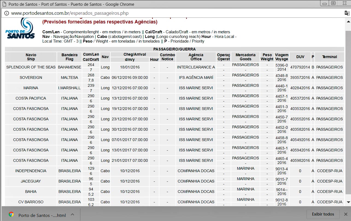Click the arrival '23/12/2016 07:00:00'

(130, 119)
